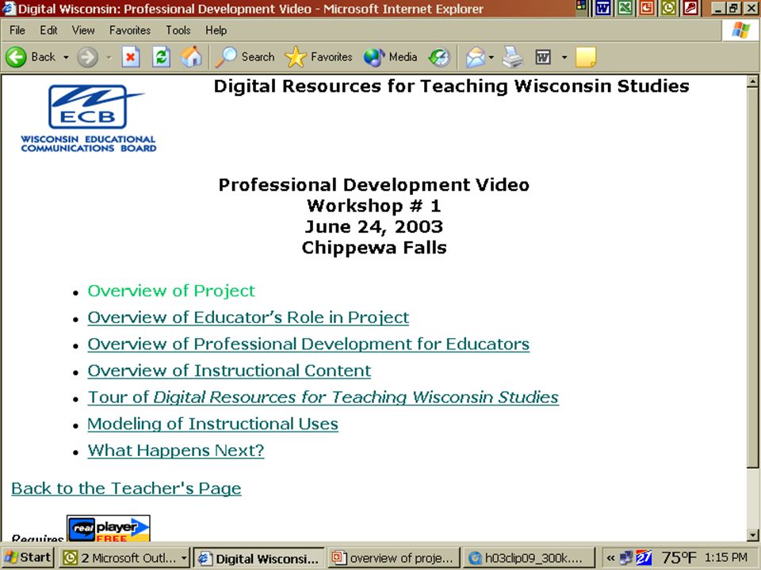Launch Outlook from the Office shortcut bar

[668, 8]
